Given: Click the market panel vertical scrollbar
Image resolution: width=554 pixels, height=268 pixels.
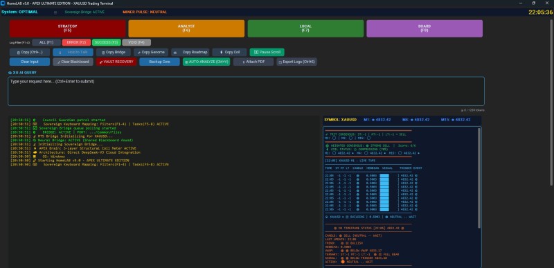Looking at the screenshot, I should (x=479, y=178).
